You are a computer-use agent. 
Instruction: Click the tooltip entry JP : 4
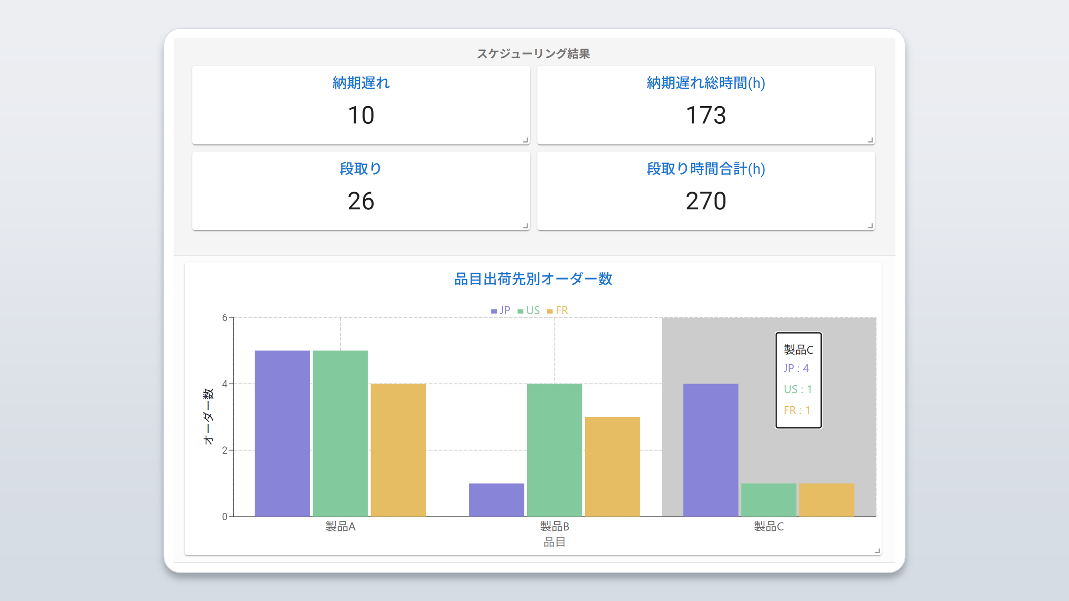click(x=796, y=368)
